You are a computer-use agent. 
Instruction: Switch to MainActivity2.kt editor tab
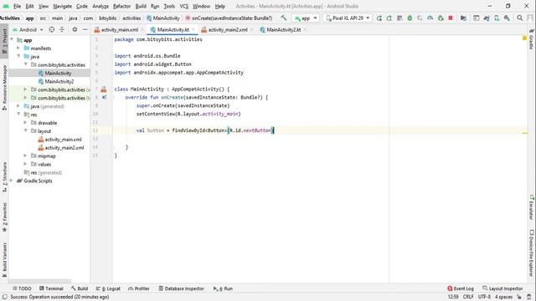click(283, 30)
